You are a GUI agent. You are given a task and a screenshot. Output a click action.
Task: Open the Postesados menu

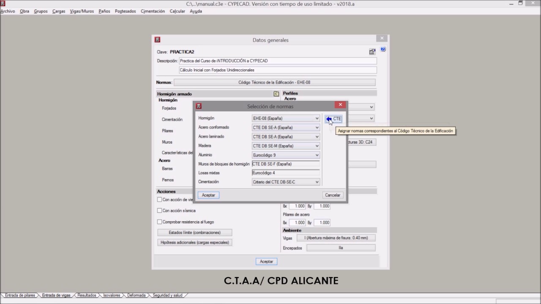125,11
